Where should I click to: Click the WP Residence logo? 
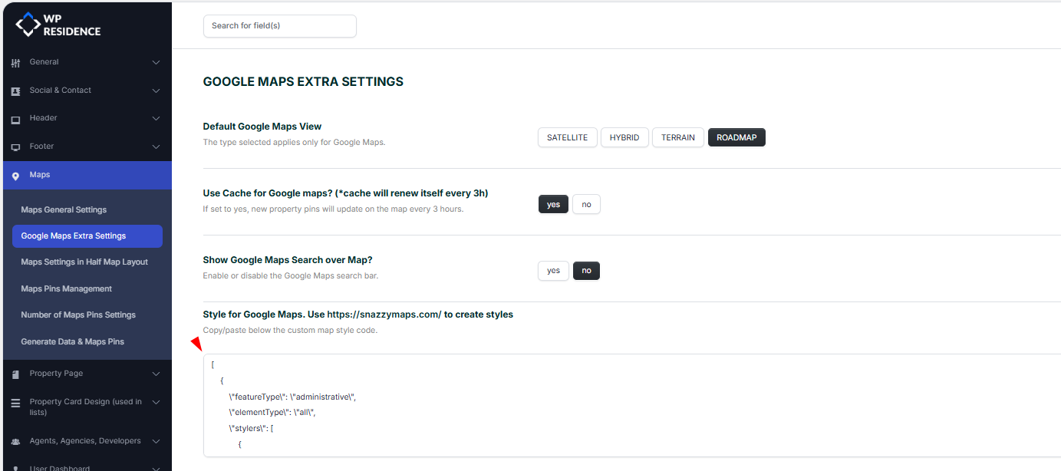point(58,25)
